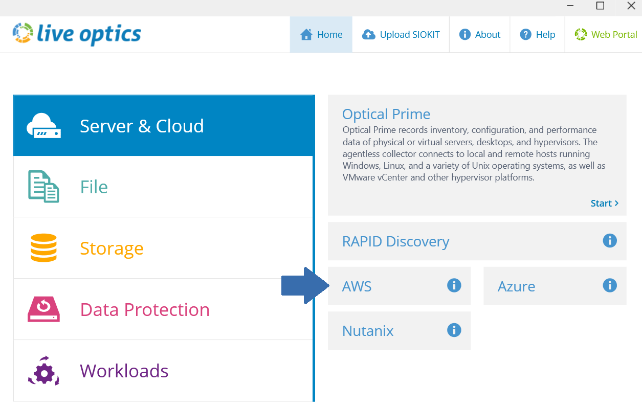
Task: Click the Upload SIOKIT cloud icon
Action: [368, 34]
